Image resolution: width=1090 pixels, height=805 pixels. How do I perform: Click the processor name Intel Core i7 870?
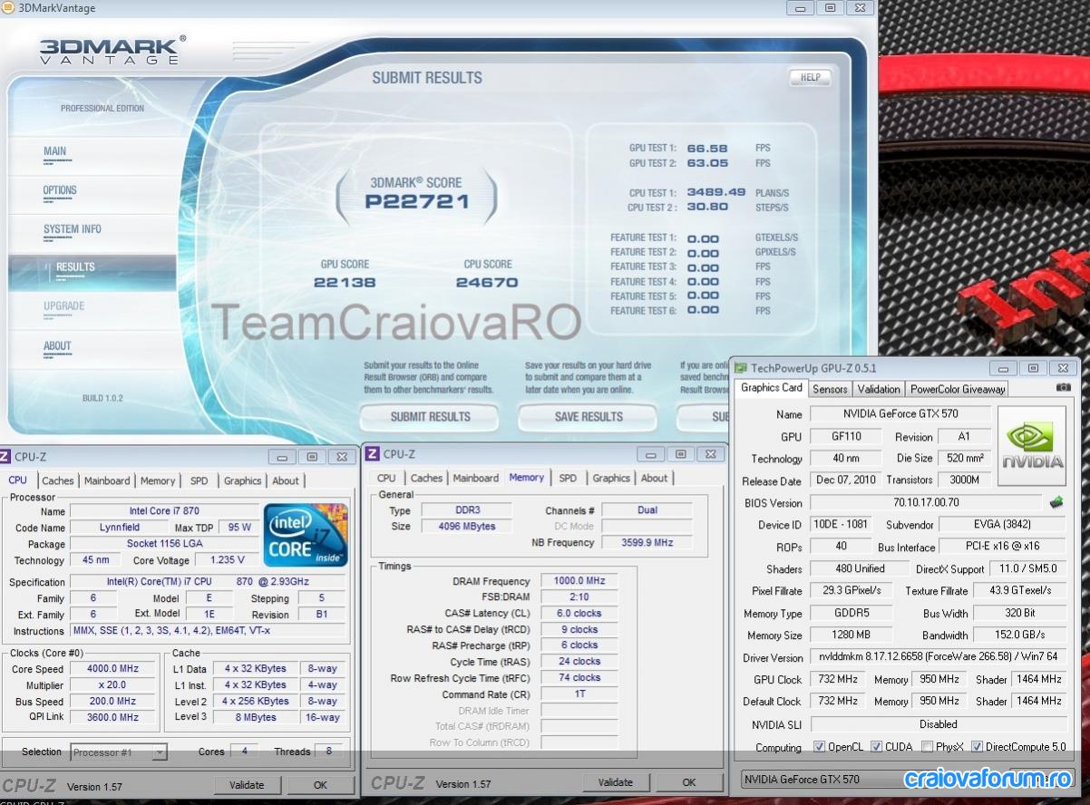[x=164, y=511]
